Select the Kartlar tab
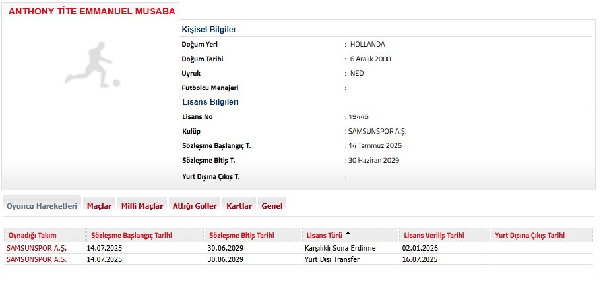This screenshot has height=281, width=601. pyautogui.click(x=239, y=205)
